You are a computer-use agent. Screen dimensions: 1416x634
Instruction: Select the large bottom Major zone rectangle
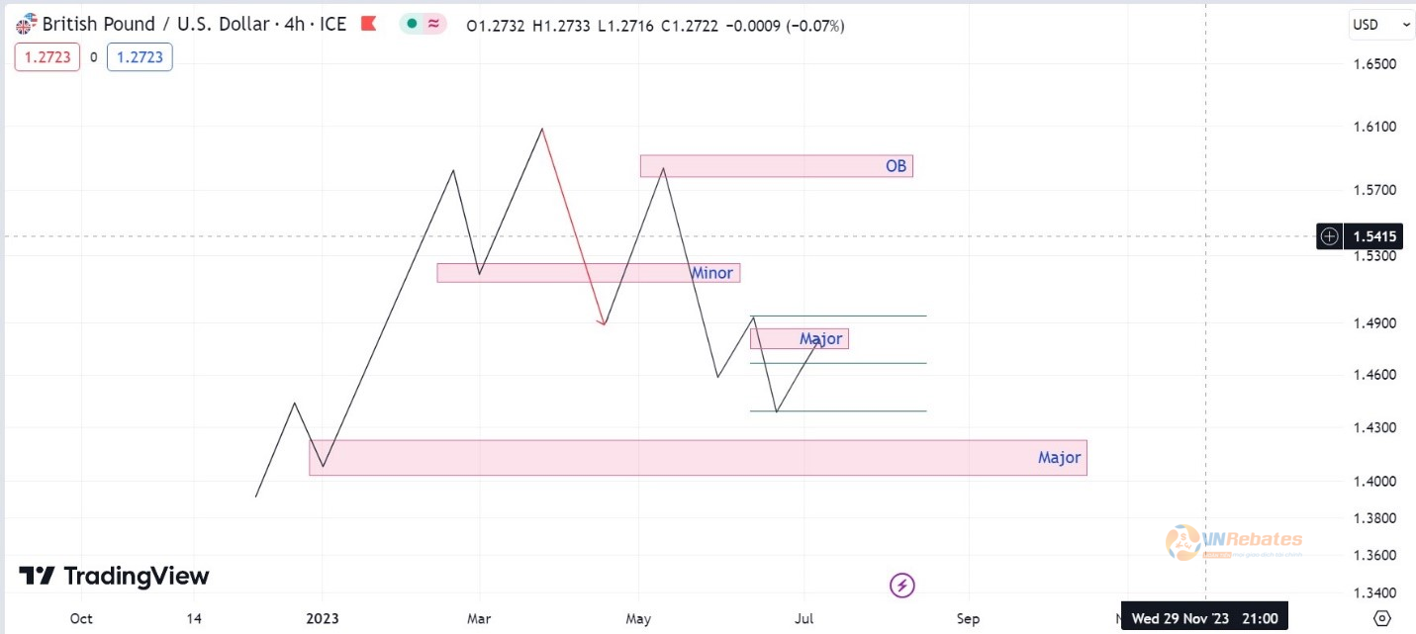[x=698, y=458]
